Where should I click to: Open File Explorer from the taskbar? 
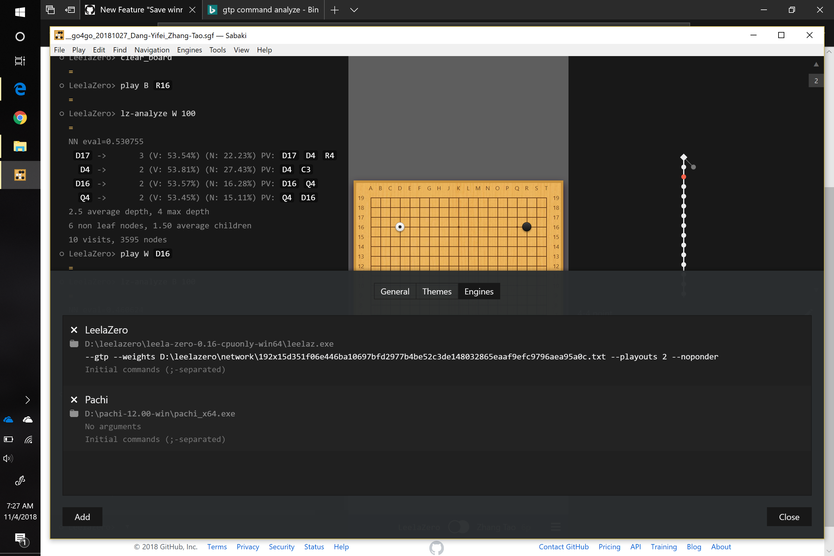20,146
